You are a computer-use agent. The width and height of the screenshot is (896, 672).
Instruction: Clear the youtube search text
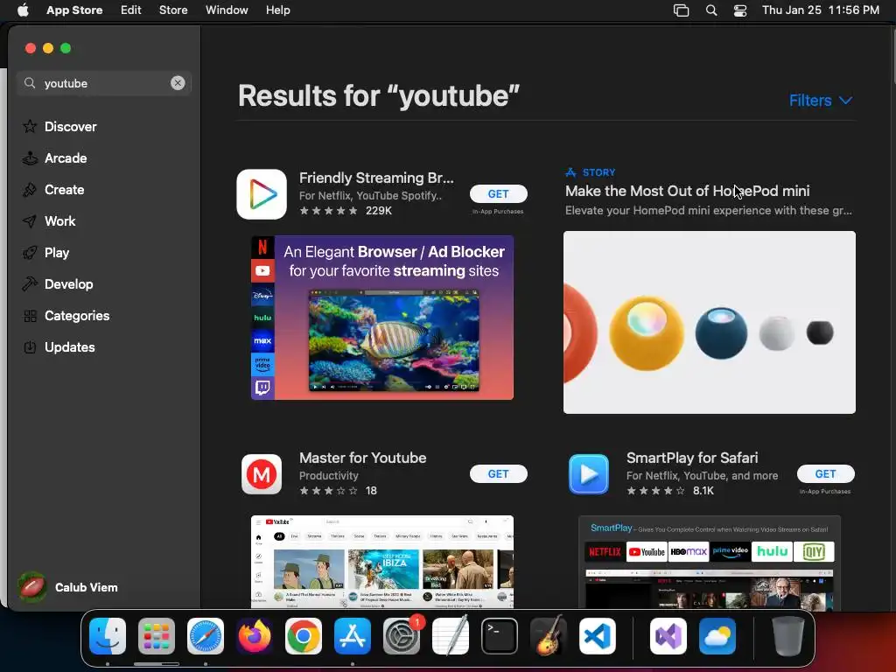(178, 83)
